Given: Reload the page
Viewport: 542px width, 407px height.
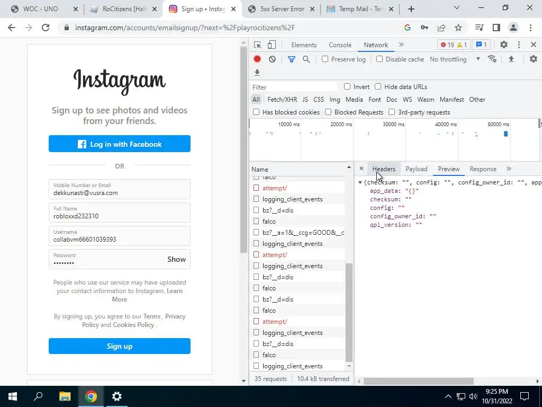Looking at the screenshot, I should (46, 28).
